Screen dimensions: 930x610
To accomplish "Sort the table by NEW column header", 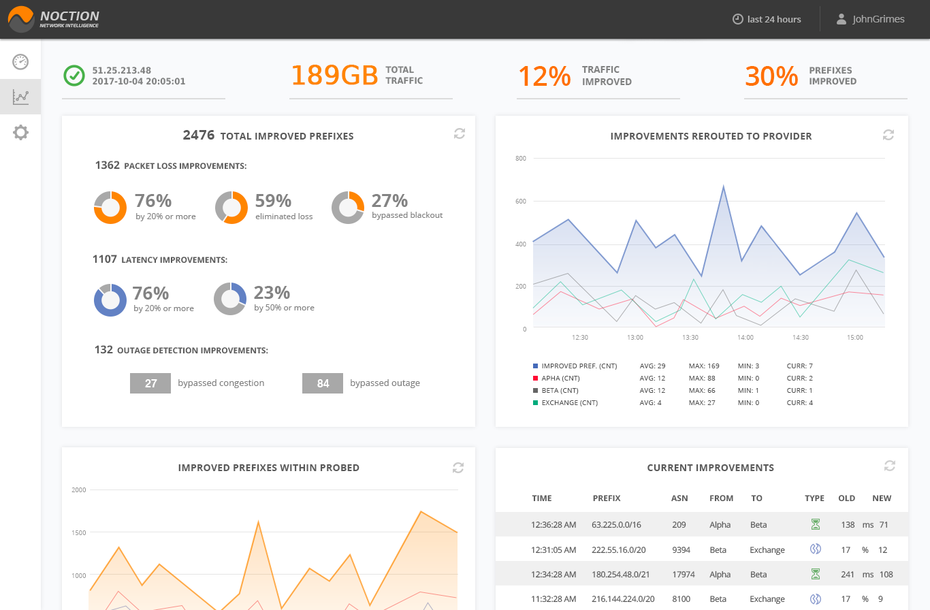I will click(882, 498).
